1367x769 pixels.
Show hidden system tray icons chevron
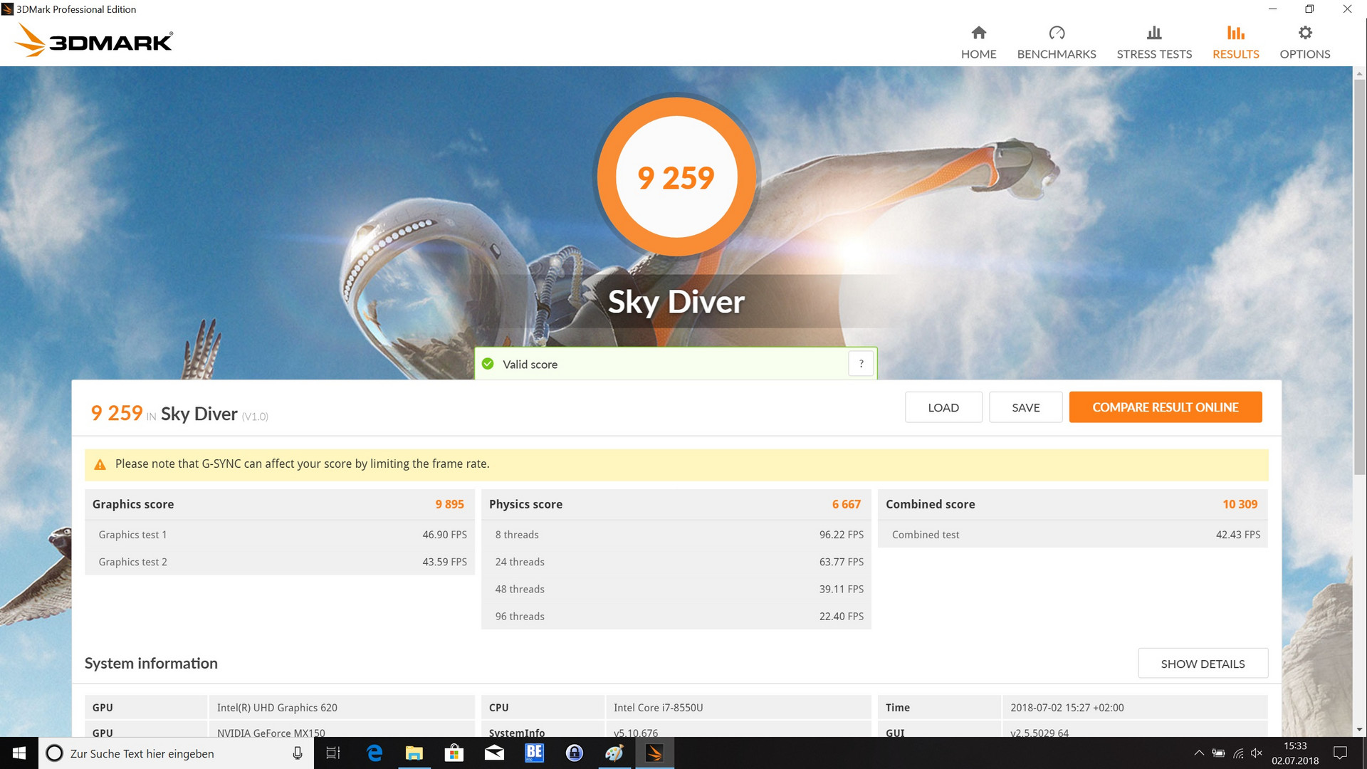[x=1198, y=753]
